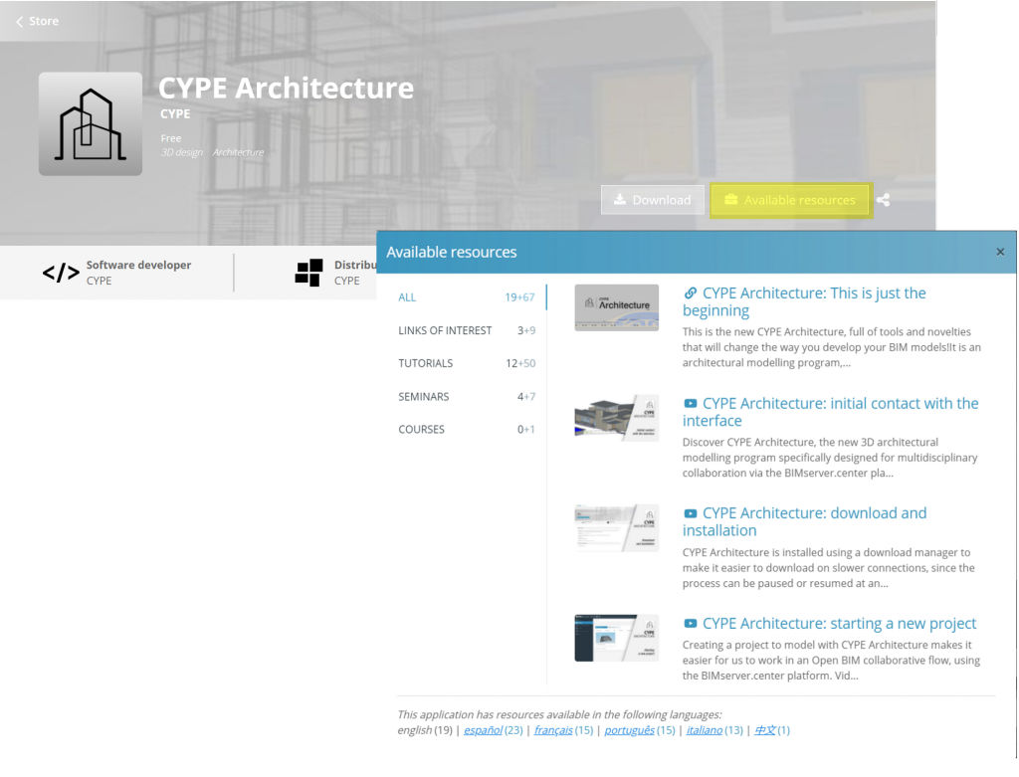Image resolution: width=1019 pixels, height=777 pixels.
Task: Switch resources language to español
Action: click(x=483, y=730)
